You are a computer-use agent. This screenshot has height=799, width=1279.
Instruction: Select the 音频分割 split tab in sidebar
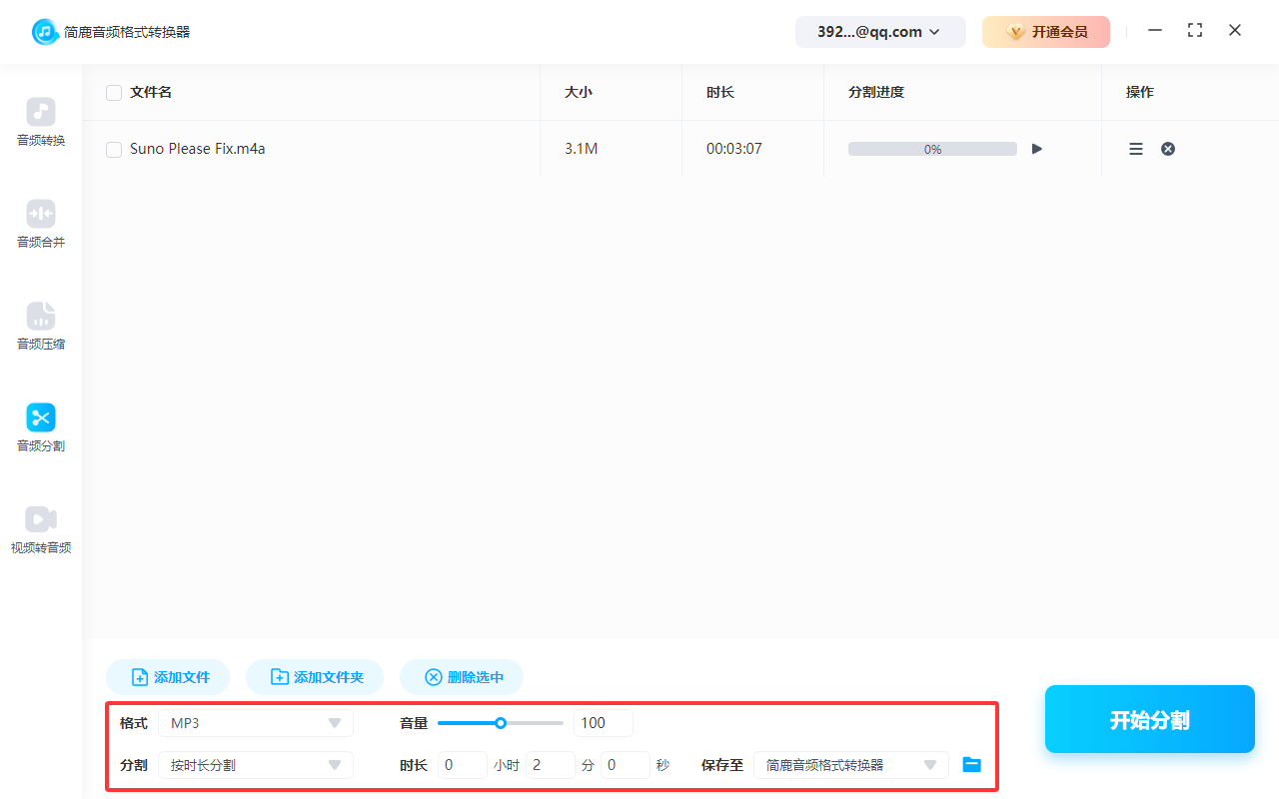(x=40, y=427)
